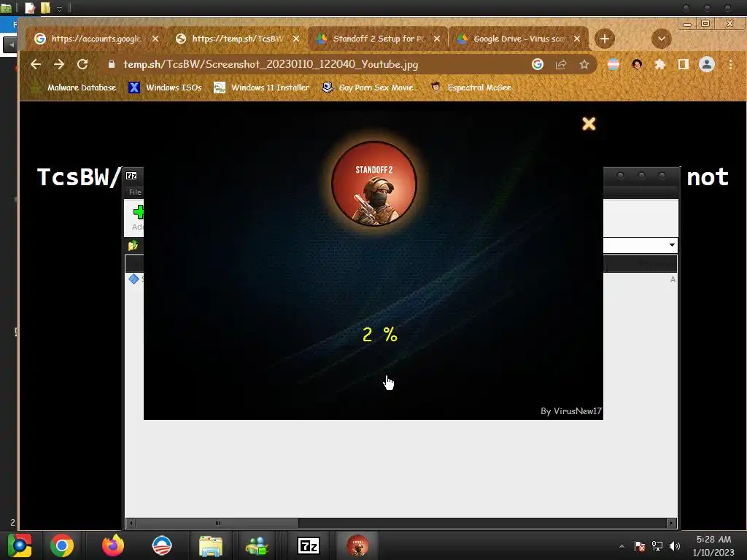Open the clock showing 5:28 AM
747x560 pixels.
click(x=713, y=545)
